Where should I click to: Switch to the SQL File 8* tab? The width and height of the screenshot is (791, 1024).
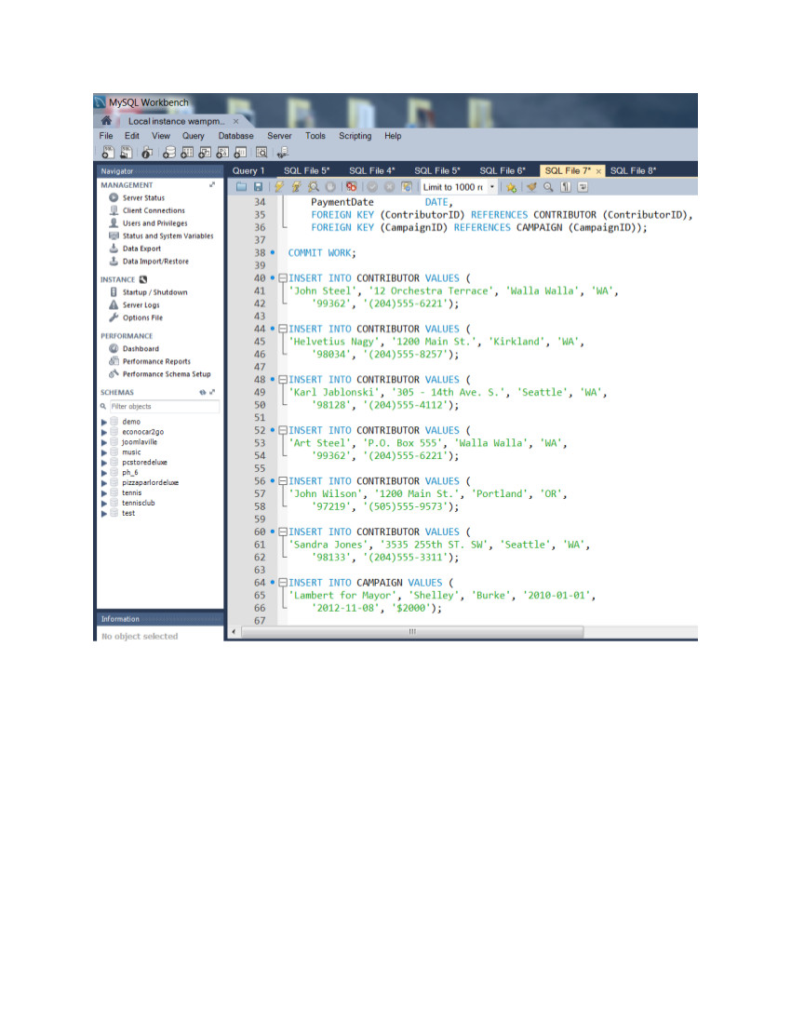click(x=633, y=171)
